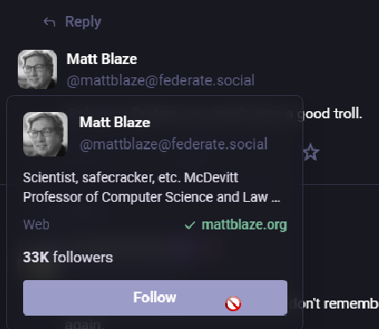The height and width of the screenshot is (329, 379).
Task: Click @mattblaze@federate.social handle in hover card
Action: coord(173,144)
